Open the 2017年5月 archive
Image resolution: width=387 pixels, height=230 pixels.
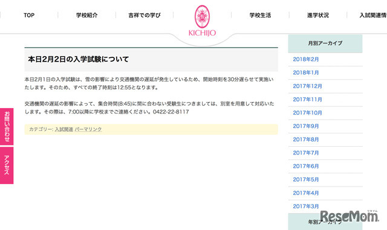[x=306, y=179]
